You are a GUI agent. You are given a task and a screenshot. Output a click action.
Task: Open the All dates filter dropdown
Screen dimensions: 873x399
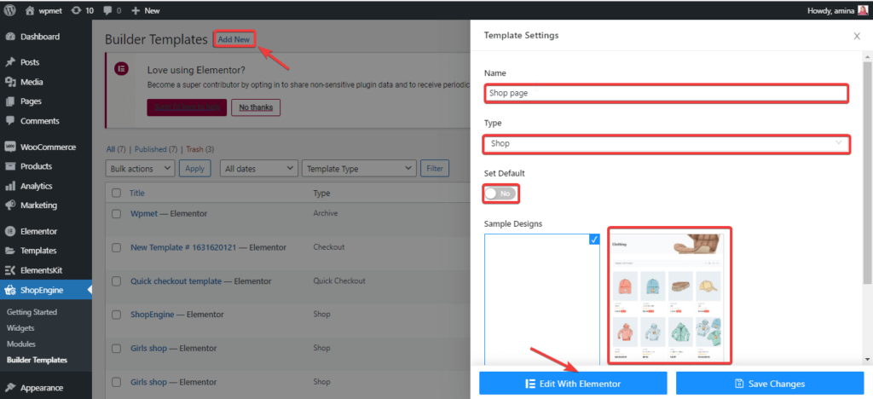point(259,169)
